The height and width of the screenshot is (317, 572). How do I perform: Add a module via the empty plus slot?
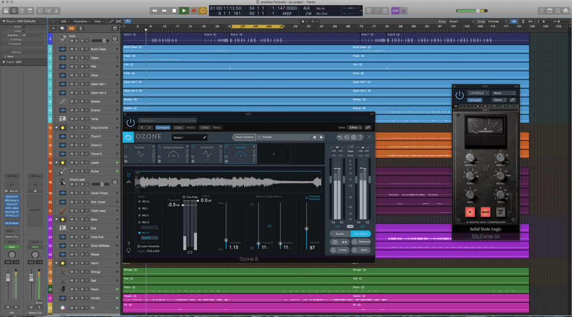[274, 154]
